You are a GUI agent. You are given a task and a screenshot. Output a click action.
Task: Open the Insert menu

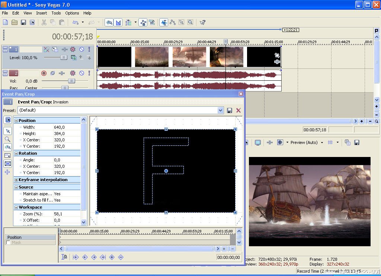pyautogui.click(x=41, y=13)
